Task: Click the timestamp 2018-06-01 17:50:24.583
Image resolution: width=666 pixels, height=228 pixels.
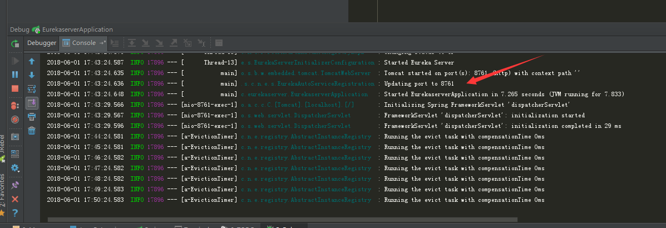Action: pos(85,200)
